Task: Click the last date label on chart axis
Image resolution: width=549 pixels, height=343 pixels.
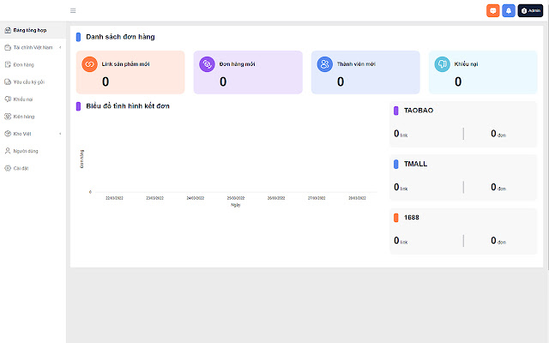Action: (357, 198)
